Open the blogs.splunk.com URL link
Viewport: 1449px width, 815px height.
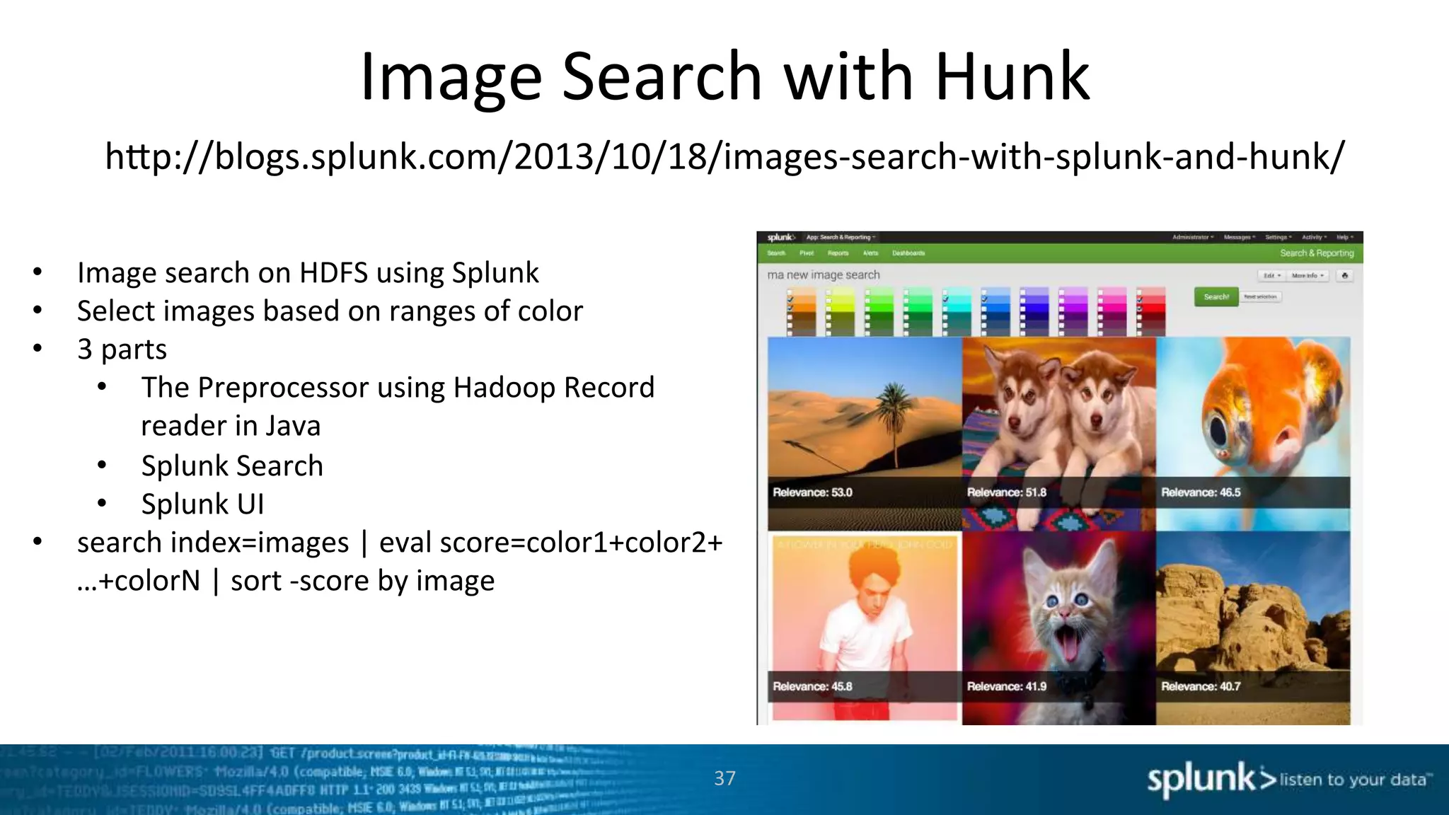tap(724, 156)
